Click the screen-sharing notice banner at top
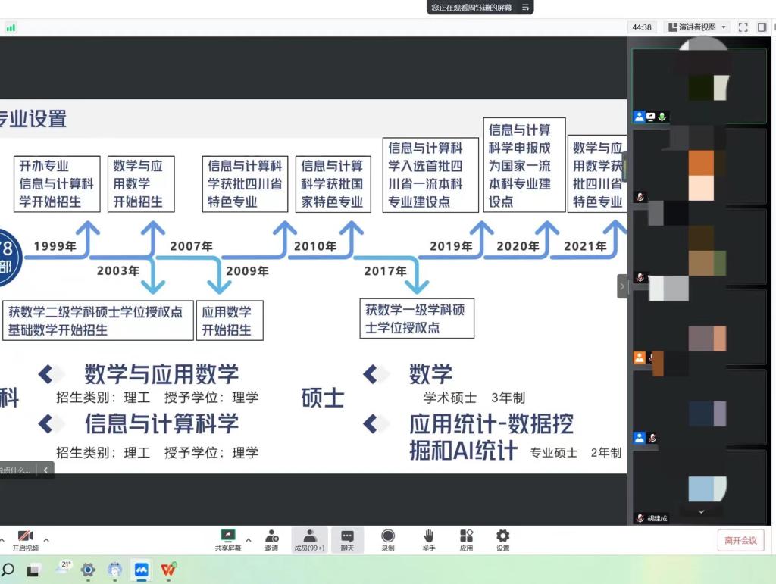 click(474, 8)
